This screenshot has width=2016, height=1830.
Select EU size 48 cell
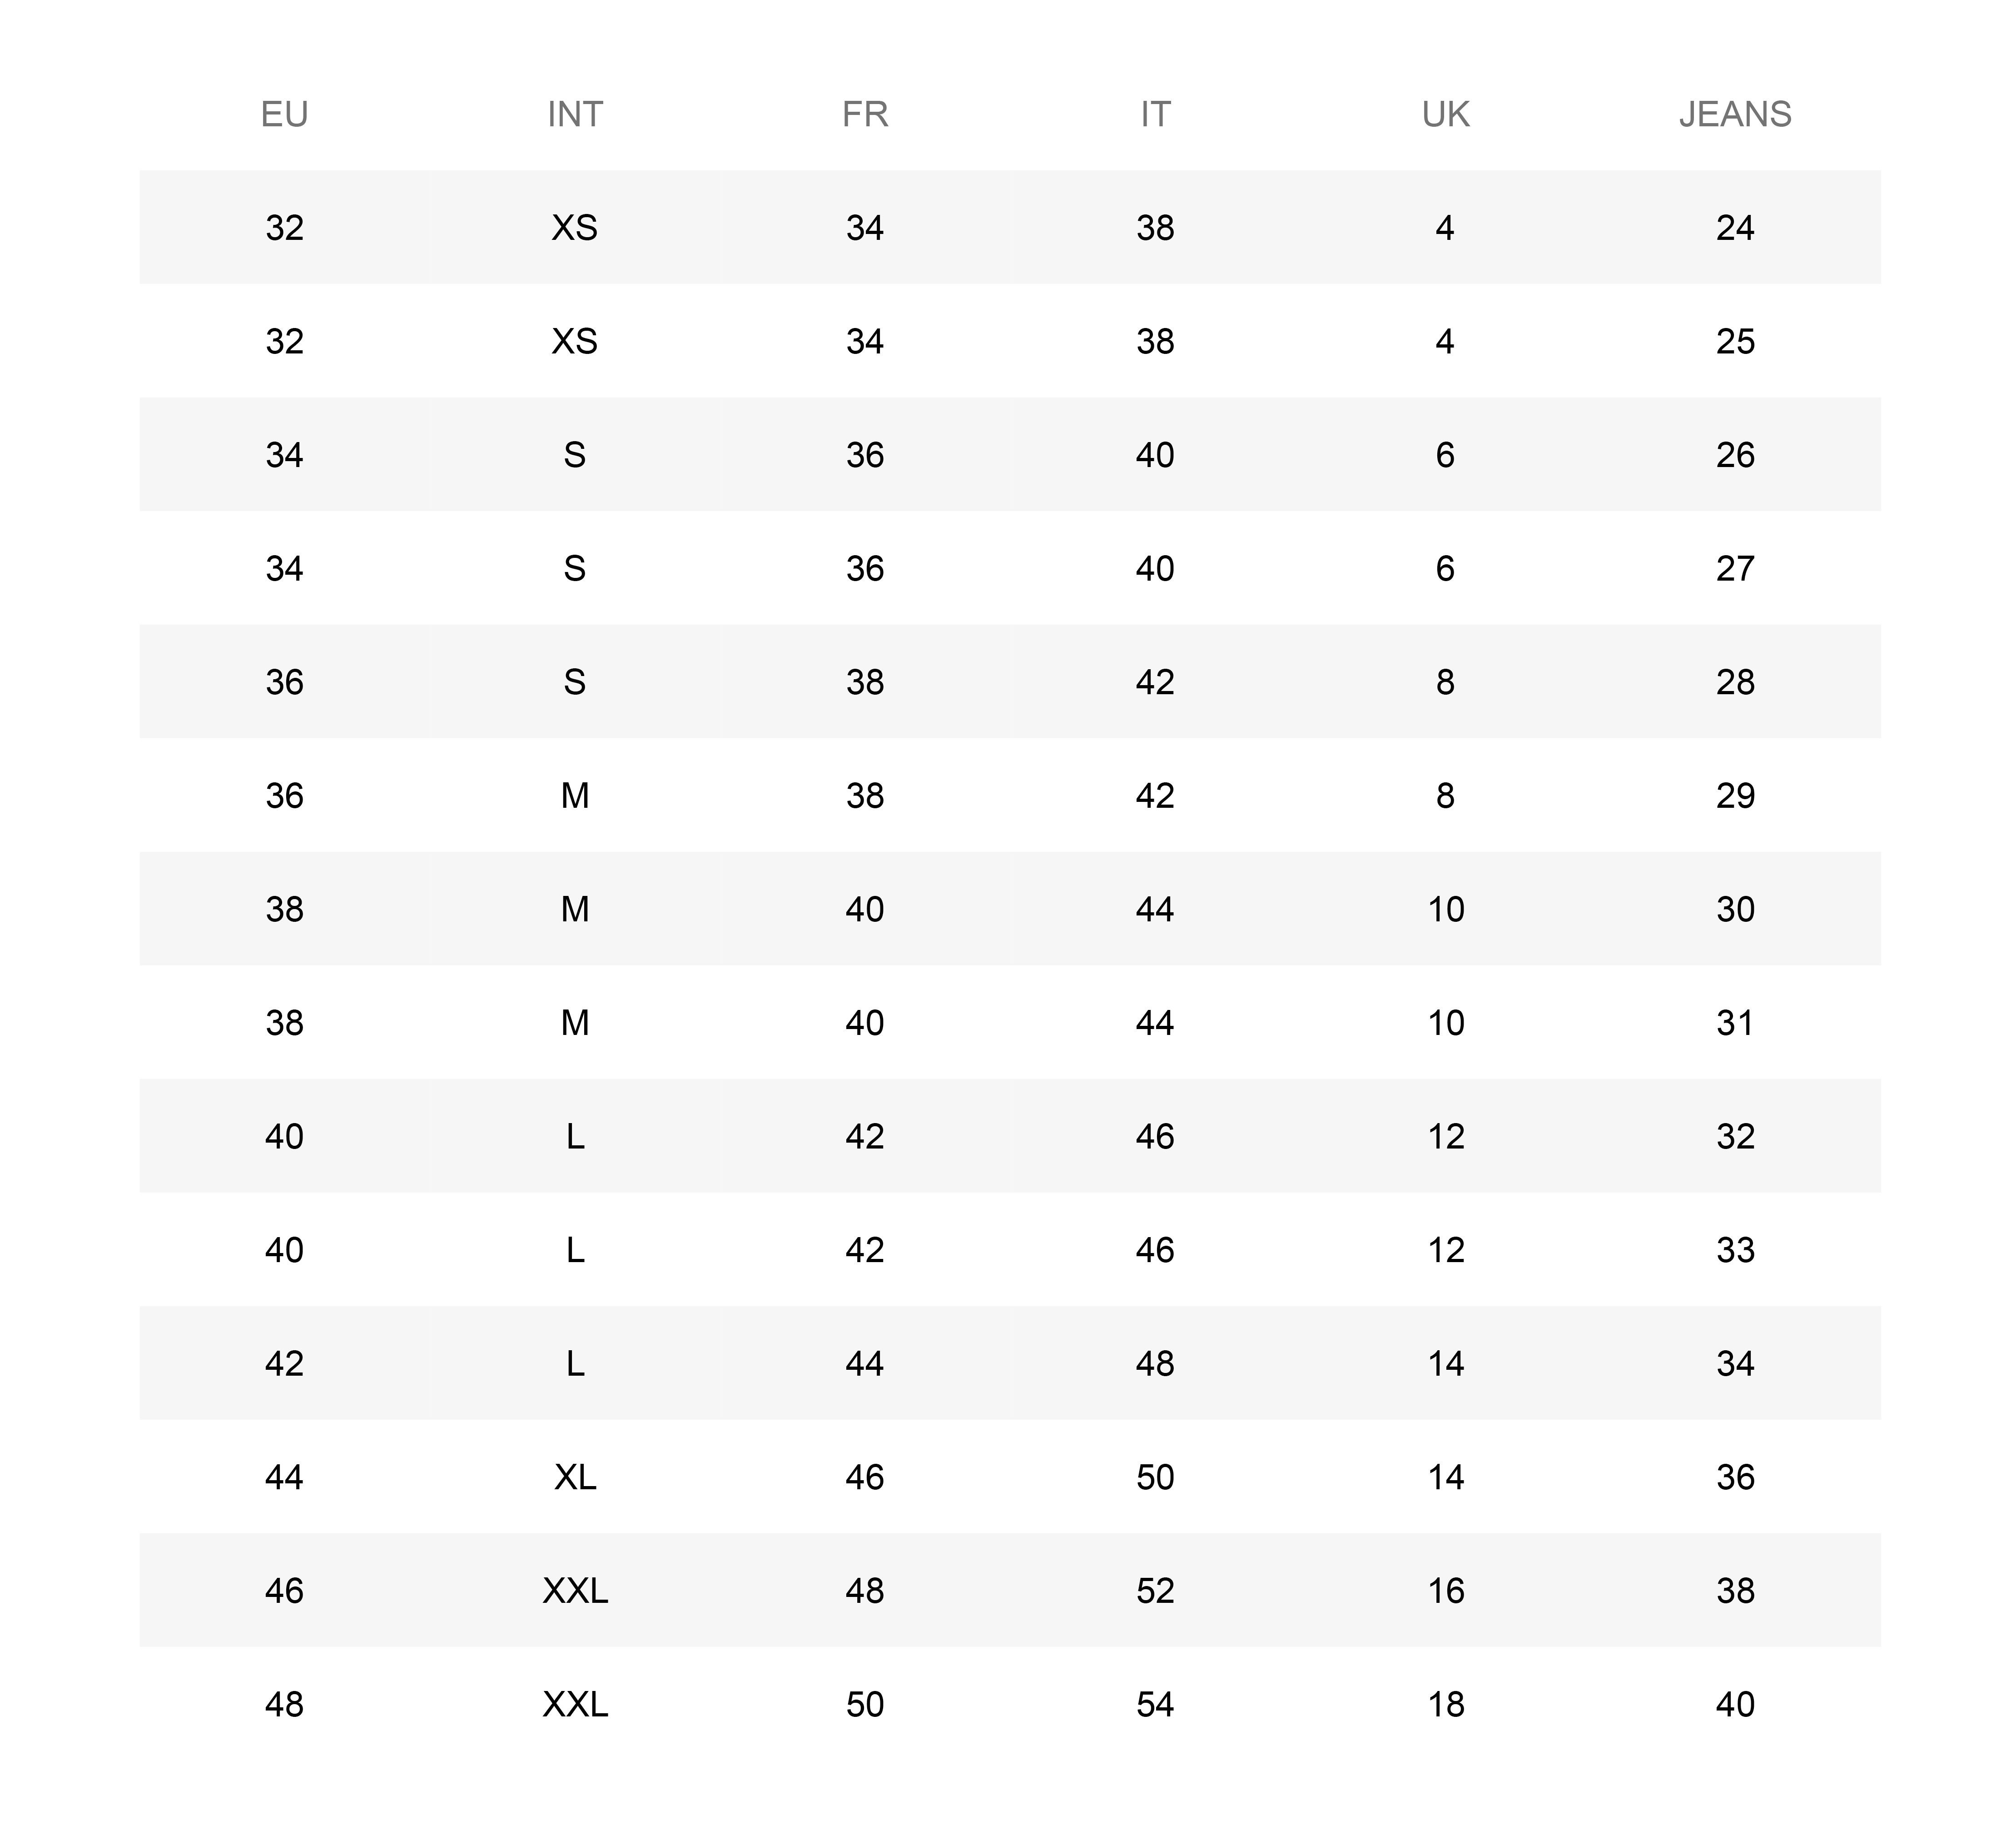[x=284, y=1704]
